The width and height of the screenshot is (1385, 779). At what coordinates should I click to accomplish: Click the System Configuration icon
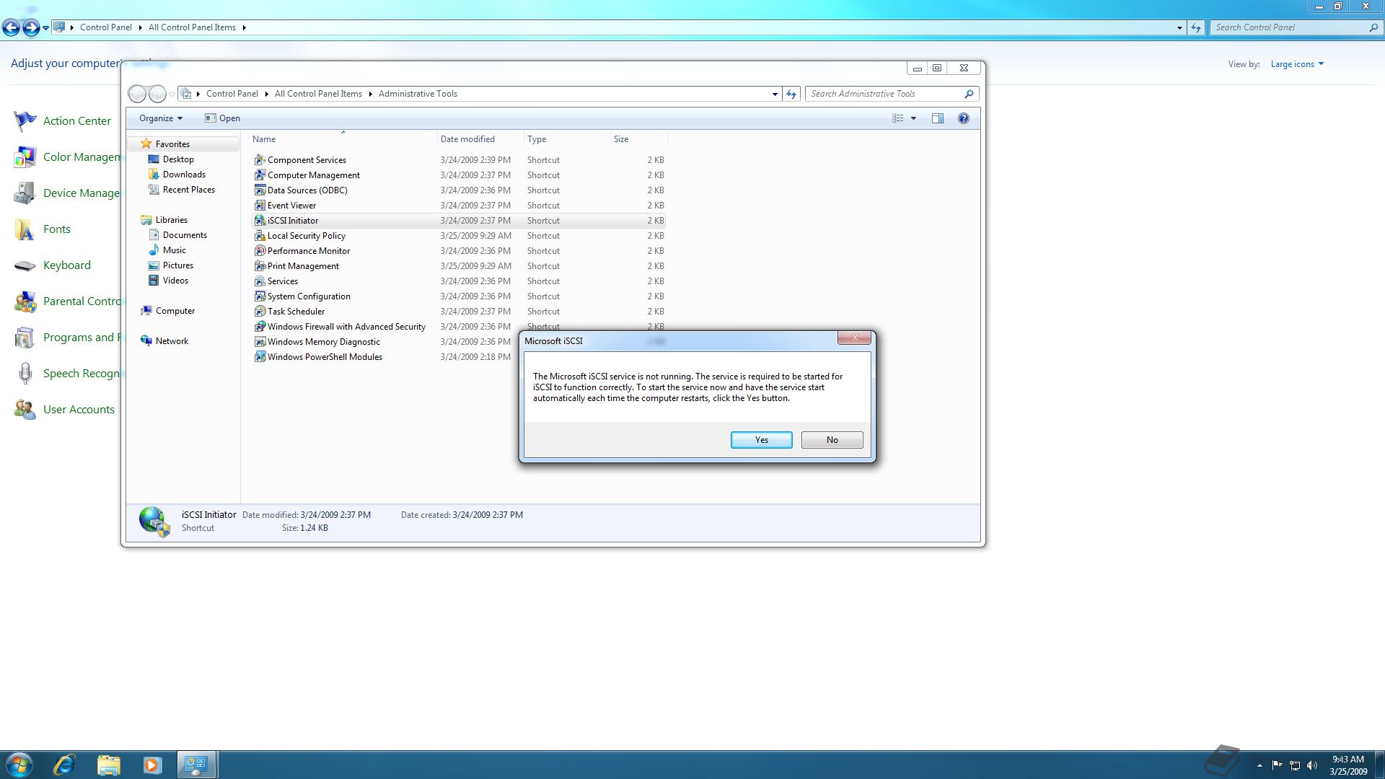(x=260, y=296)
